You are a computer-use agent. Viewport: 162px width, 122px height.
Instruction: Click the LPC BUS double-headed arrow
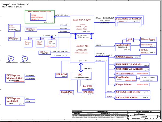[81, 68]
